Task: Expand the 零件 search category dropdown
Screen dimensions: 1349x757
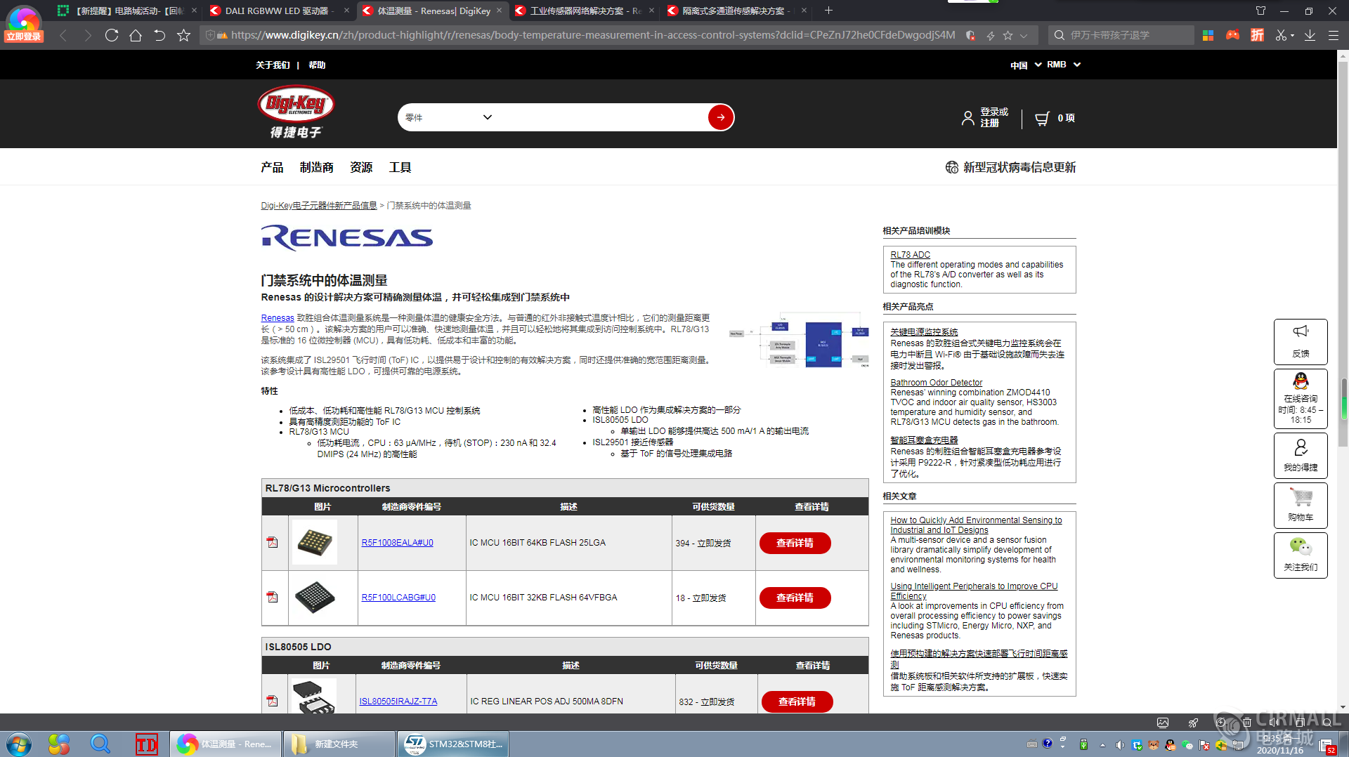Action: [487, 117]
